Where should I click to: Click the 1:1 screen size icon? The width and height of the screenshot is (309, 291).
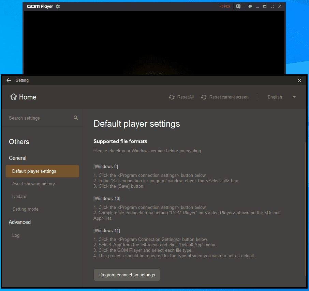tap(238, 6)
